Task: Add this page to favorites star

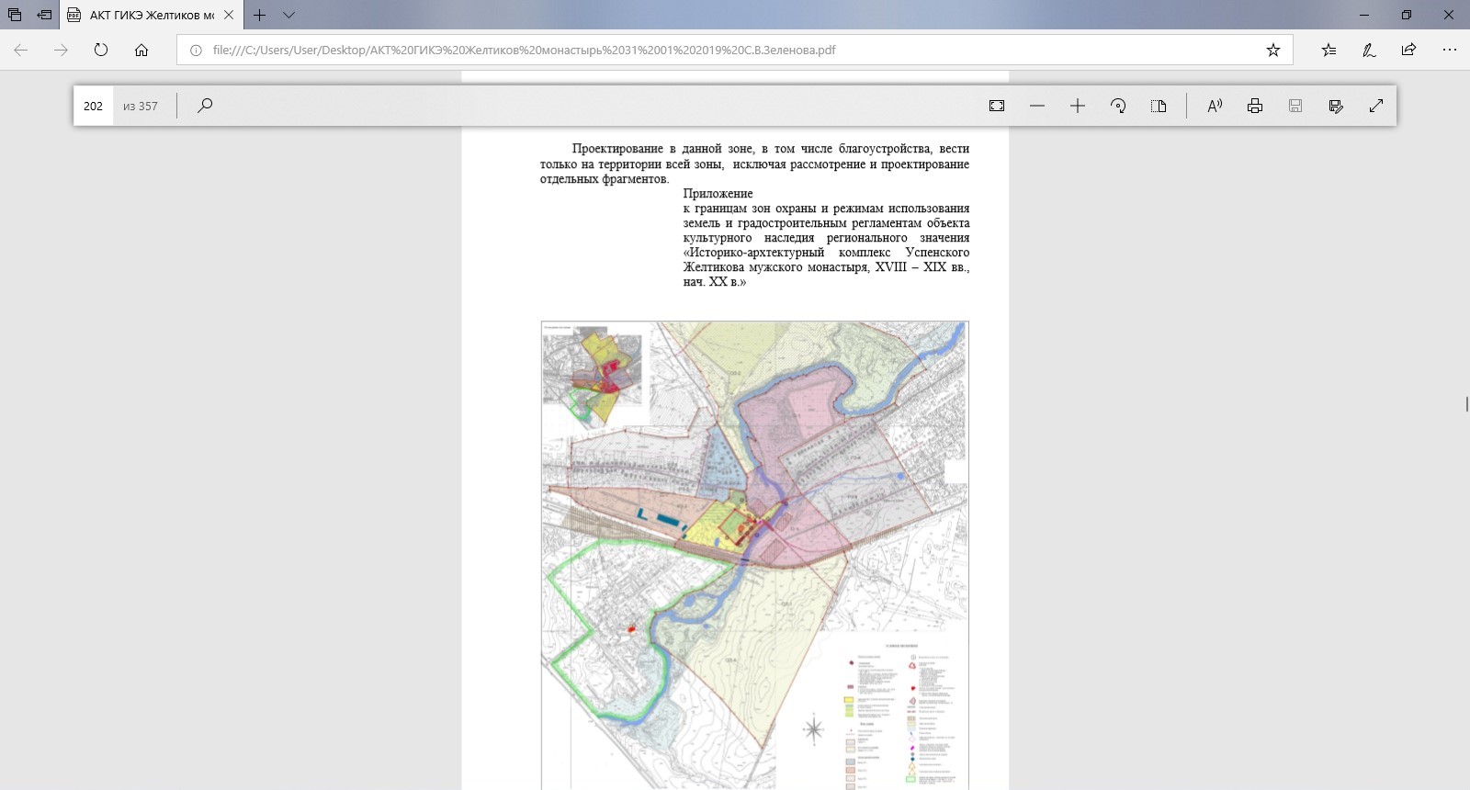Action: coord(1273,50)
